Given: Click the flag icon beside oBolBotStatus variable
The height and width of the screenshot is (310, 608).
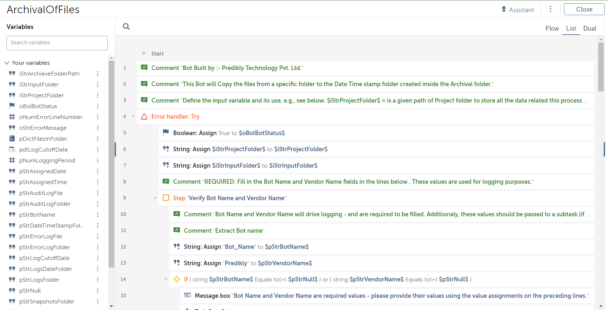Looking at the screenshot, I should point(12,106).
